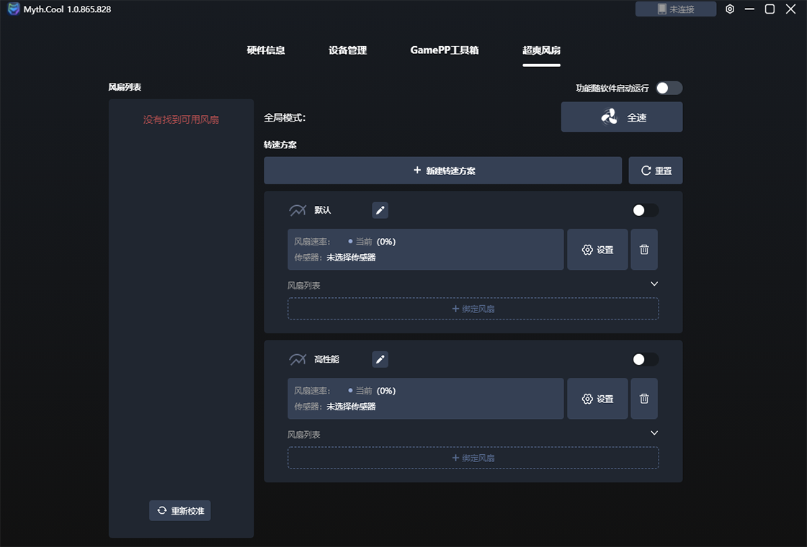
Task: Delete the 高性能 profile with trash icon
Action: click(644, 399)
